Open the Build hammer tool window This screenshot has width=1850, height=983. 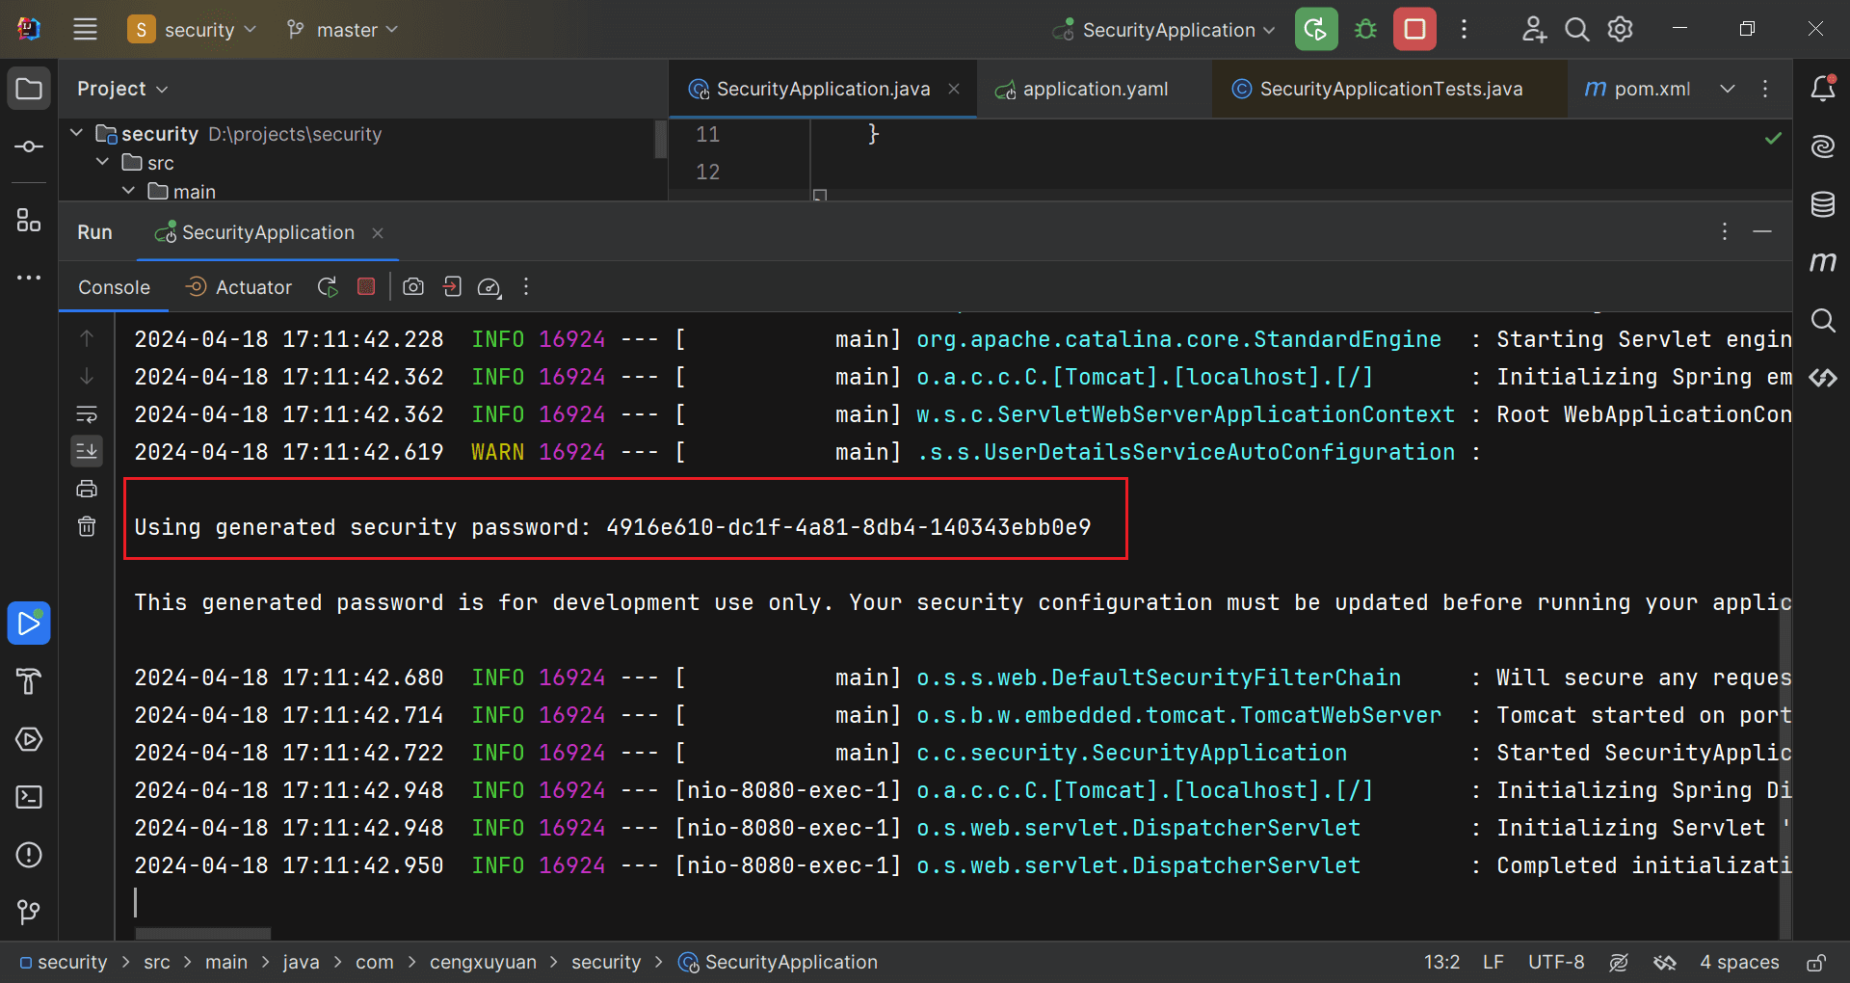point(29,681)
